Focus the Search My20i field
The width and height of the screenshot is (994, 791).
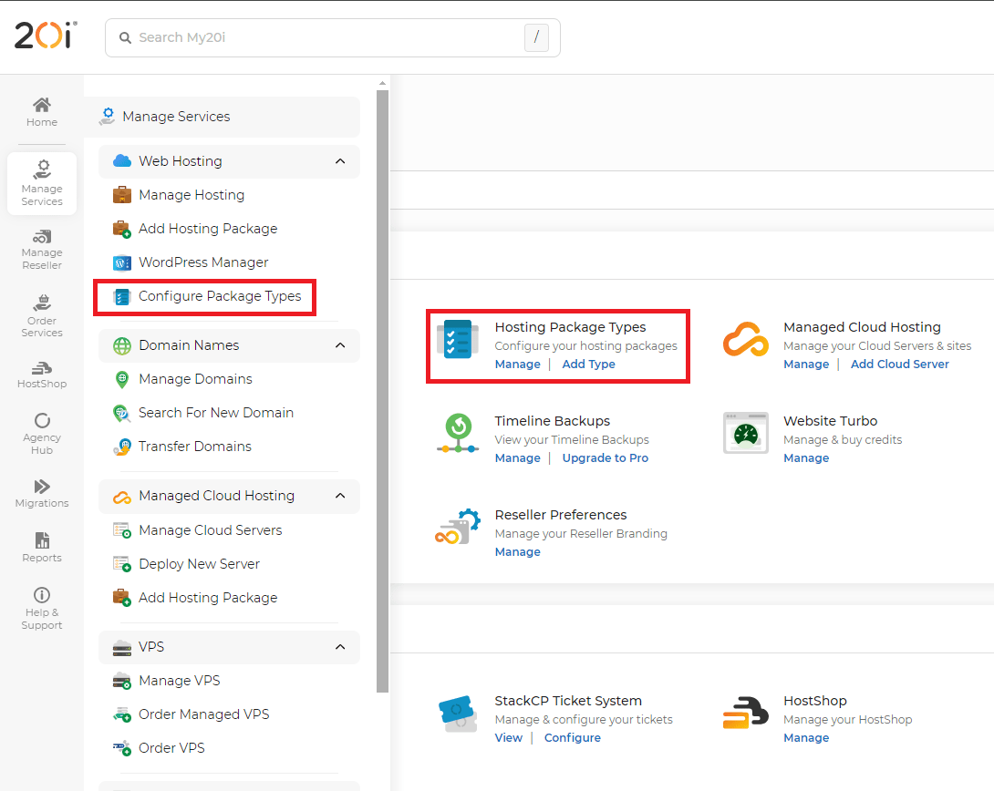coord(332,38)
